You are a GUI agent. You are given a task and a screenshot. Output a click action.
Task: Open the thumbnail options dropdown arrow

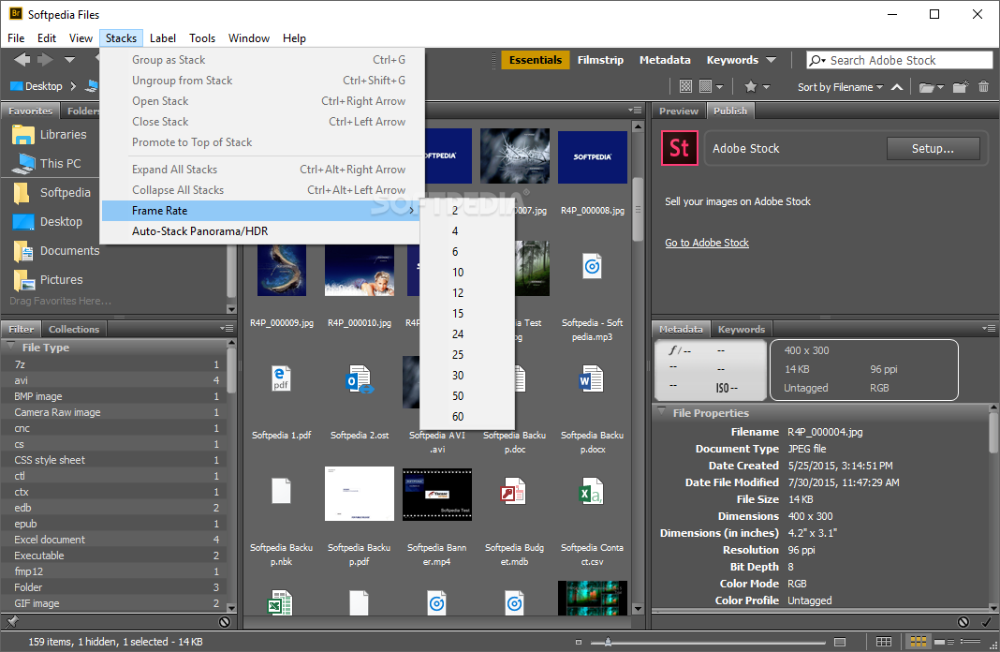click(x=719, y=87)
